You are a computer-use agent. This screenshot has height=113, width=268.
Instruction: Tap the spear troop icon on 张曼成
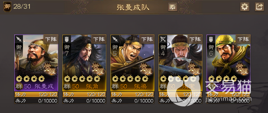[19, 39]
